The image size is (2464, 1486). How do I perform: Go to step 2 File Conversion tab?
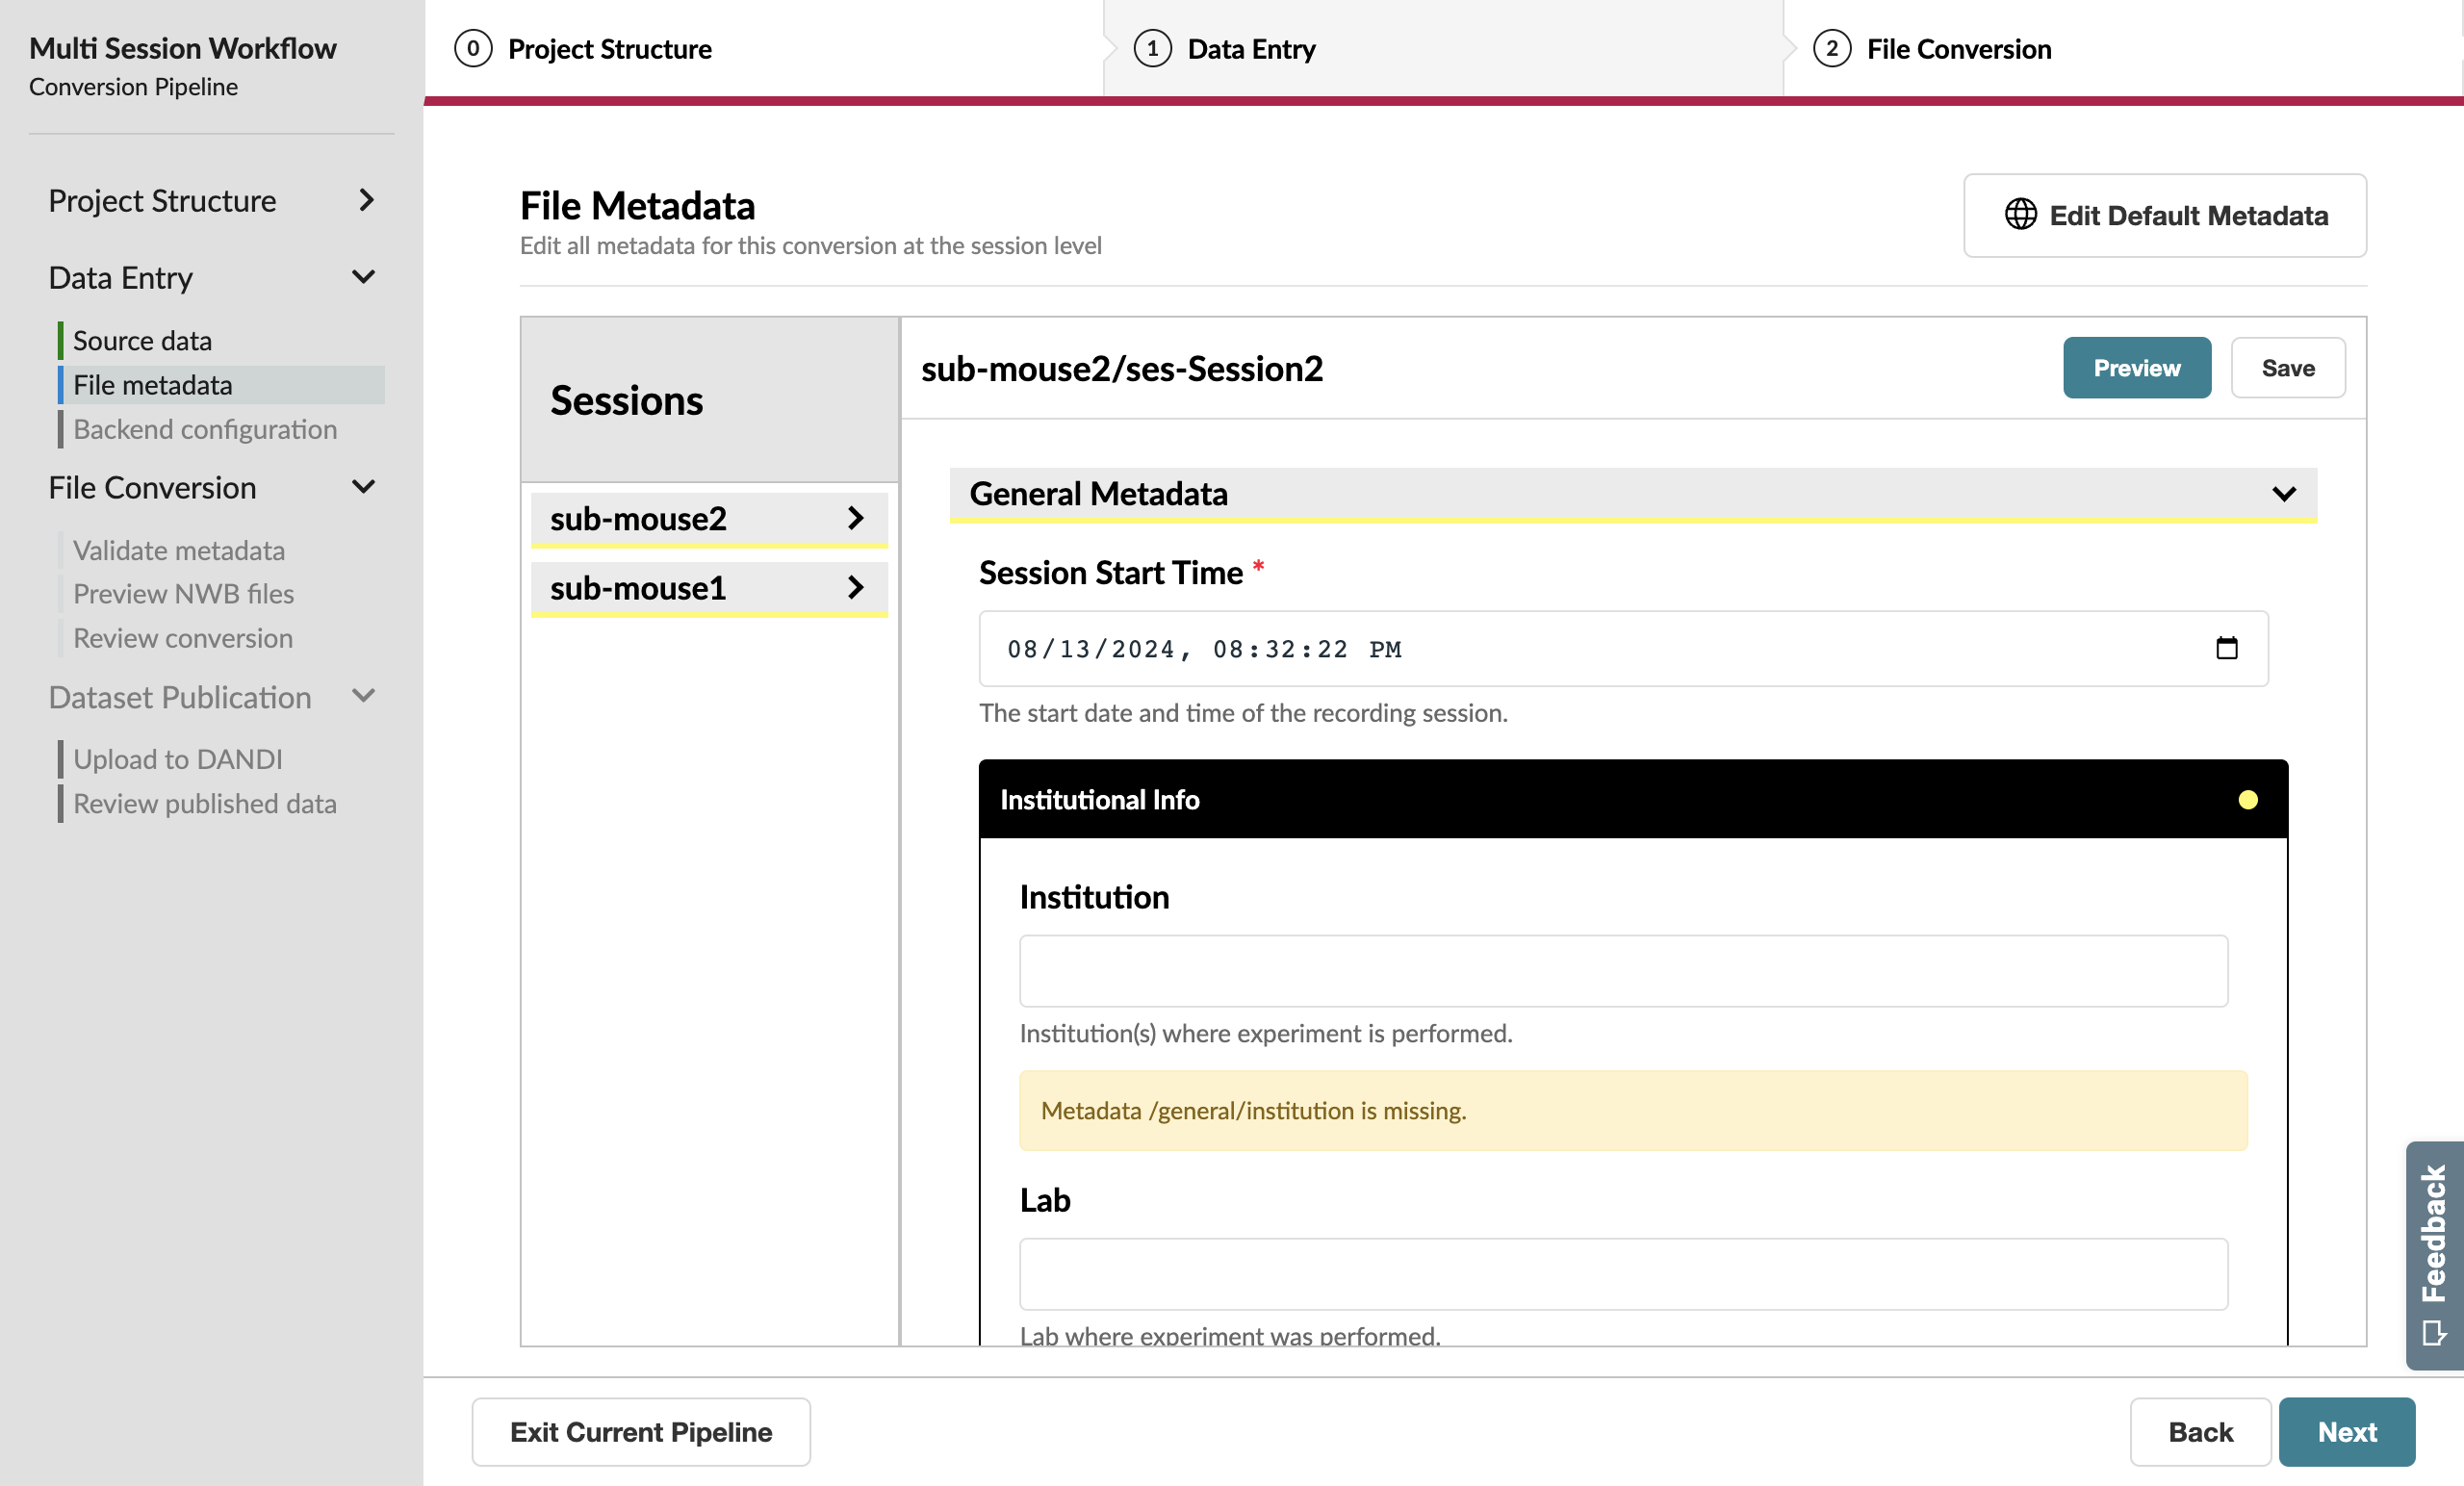tap(2122, 48)
